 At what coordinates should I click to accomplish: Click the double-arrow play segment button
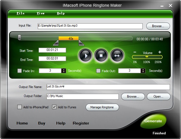pos(117,56)
